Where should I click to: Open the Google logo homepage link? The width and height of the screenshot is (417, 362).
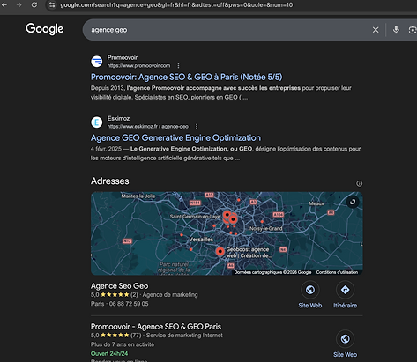pyautogui.click(x=44, y=29)
